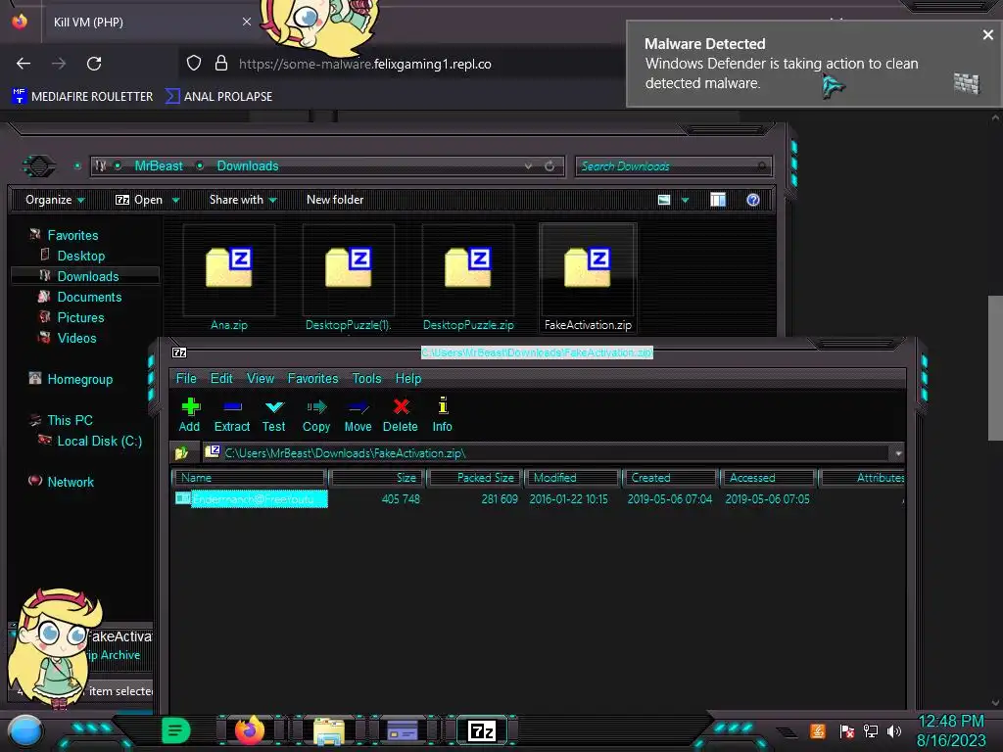Open Network in navigation pane
The image size is (1003, 752).
click(71, 482)
